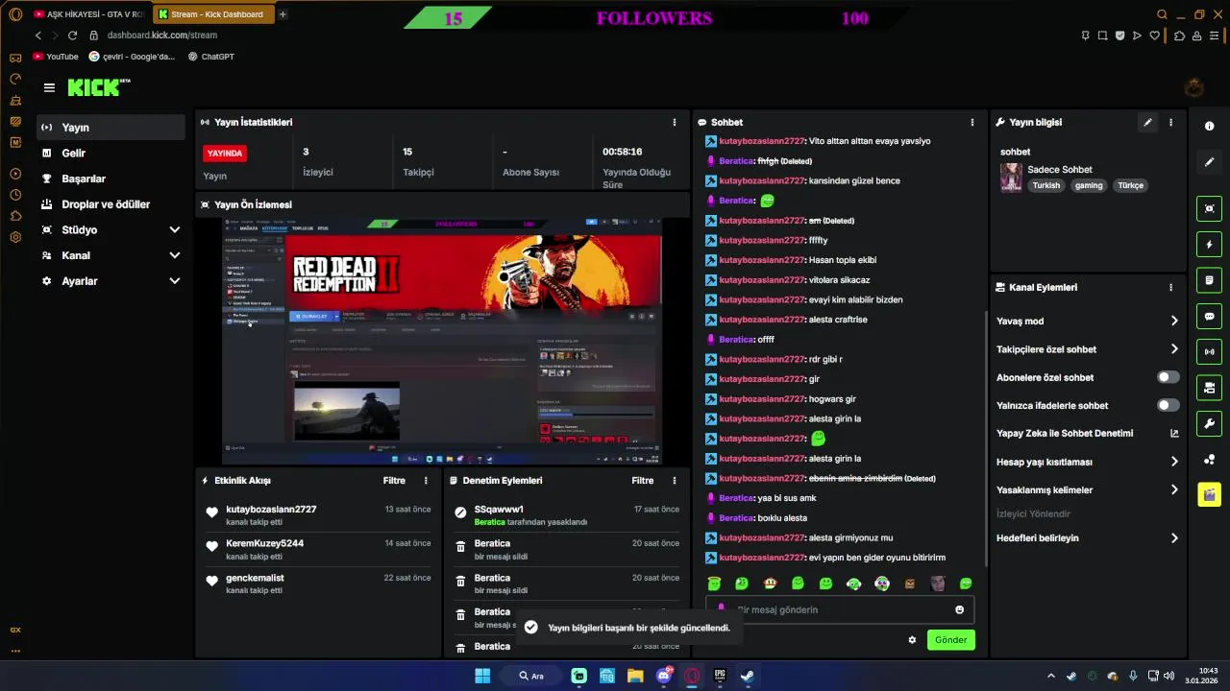1230x691 pixels.
Task: Toggle the chat bubble widget icon
Action: [1209, 316]
